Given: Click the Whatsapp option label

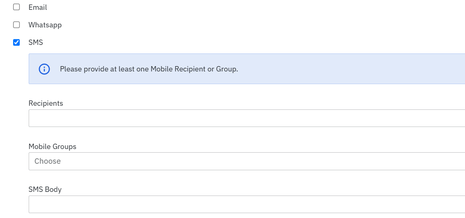Looking at the screenshot, I should tap(45, 25).
